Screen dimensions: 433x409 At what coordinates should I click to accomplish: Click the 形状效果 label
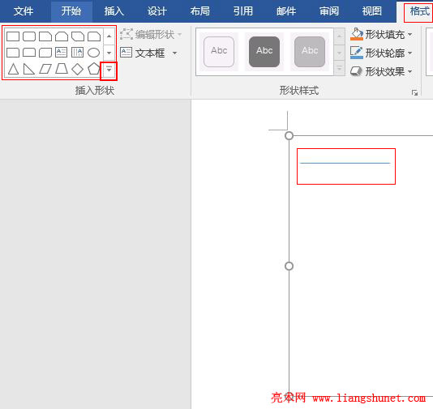click(385, 71)
